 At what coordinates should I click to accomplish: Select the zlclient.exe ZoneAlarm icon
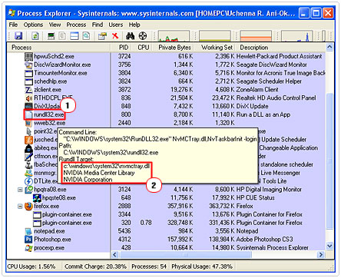pyautogui.click(x=28, y=90)
